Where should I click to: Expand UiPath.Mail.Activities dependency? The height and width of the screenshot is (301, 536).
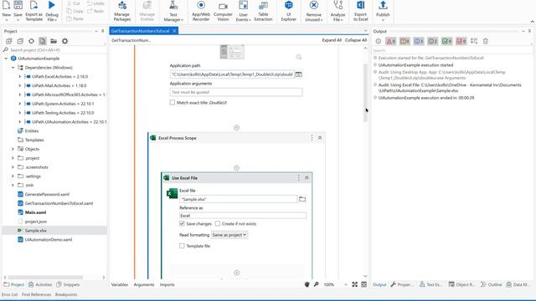coord(20,85)
